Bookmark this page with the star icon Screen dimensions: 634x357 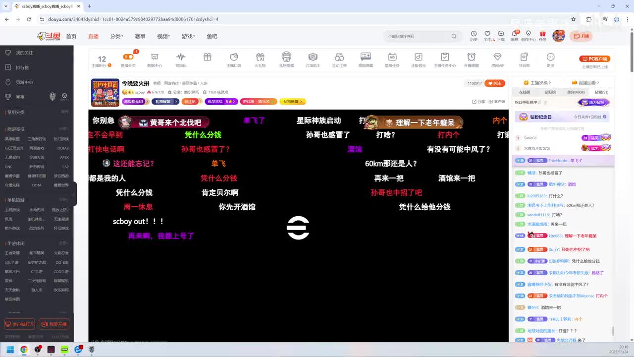[x=574, y=19]
